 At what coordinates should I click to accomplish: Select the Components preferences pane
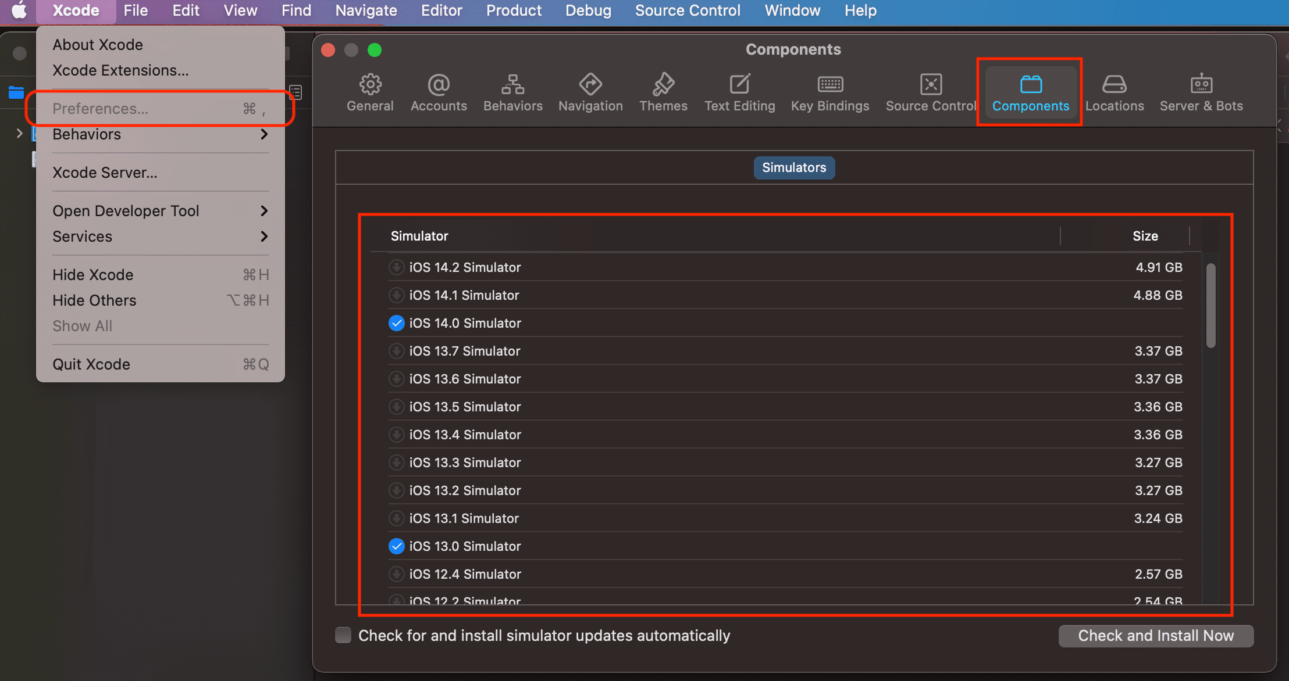tap(1031, 93)
